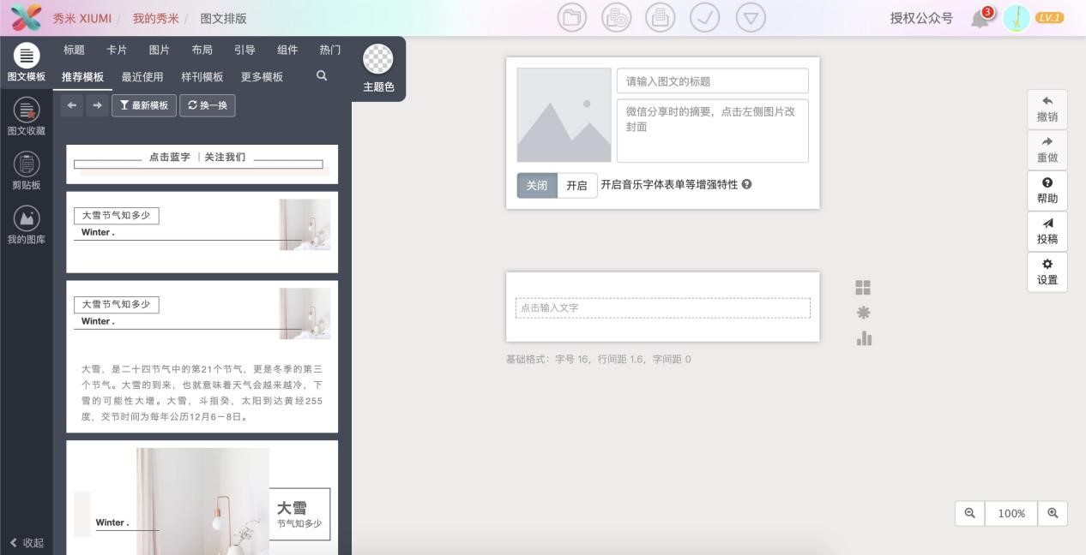This screenshot has height=555, width=1086.
Task: Click the four-square grid layout icon
Action: pos(863,288)
